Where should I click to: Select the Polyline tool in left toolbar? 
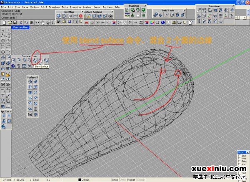3,35
